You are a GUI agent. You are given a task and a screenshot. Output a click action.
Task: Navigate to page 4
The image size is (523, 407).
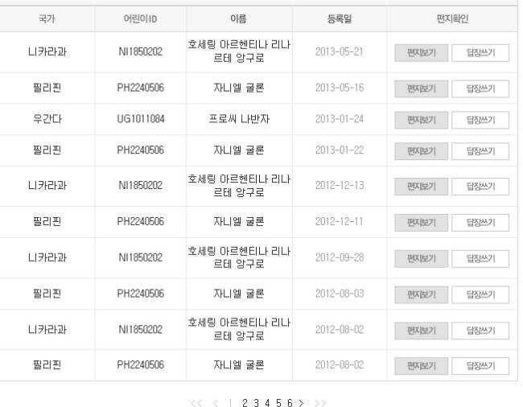[267, 403]
